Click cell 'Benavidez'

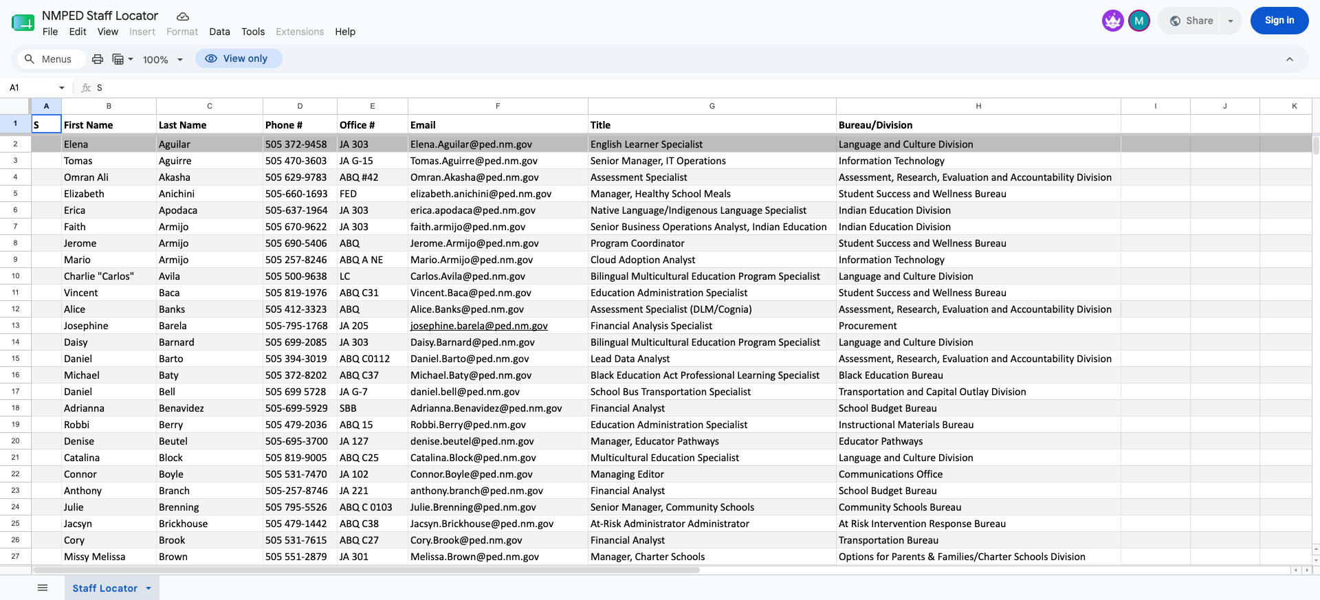pyautogui.click(x=209, y=408)
